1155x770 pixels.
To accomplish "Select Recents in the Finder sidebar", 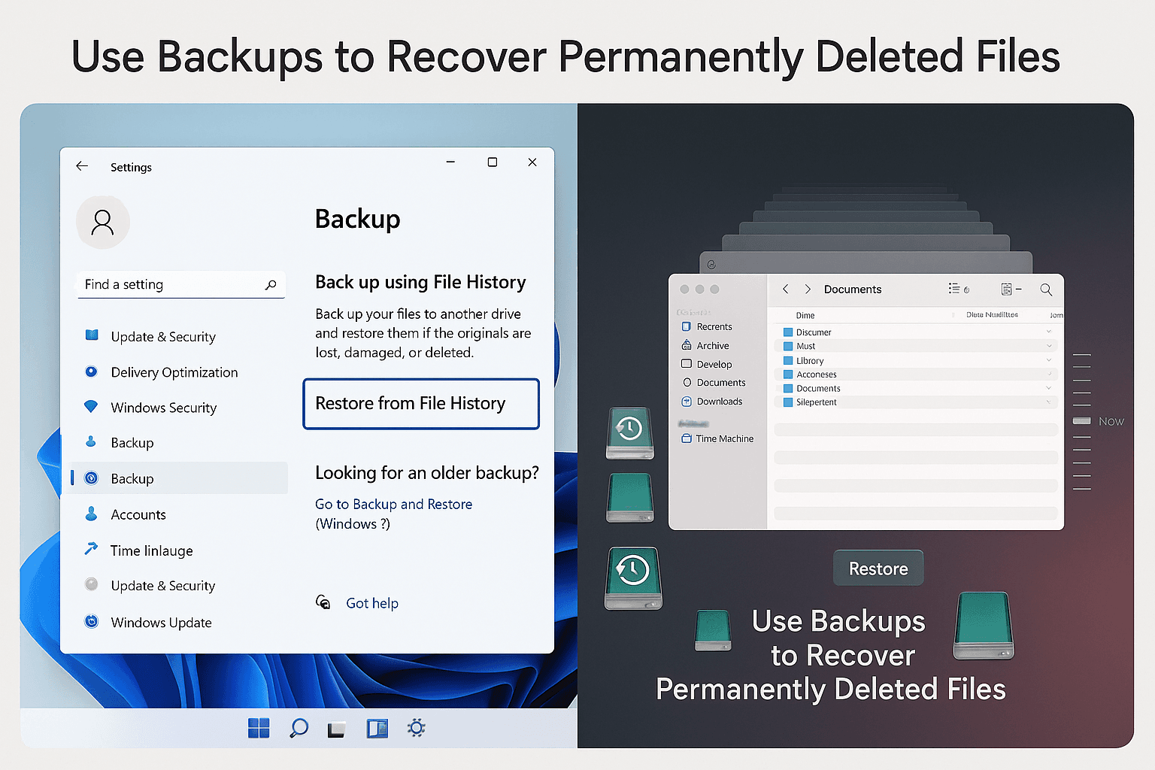I will point(706,326).
